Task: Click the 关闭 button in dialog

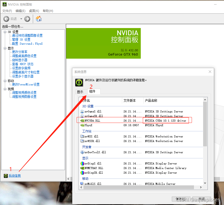Action: click(202, 199)
